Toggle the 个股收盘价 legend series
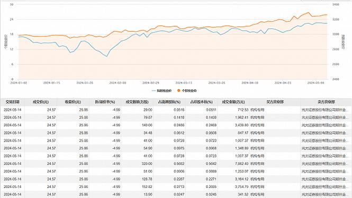Viewport: 352px width, 198px height. pyautogui.click(x=187, y=91)
